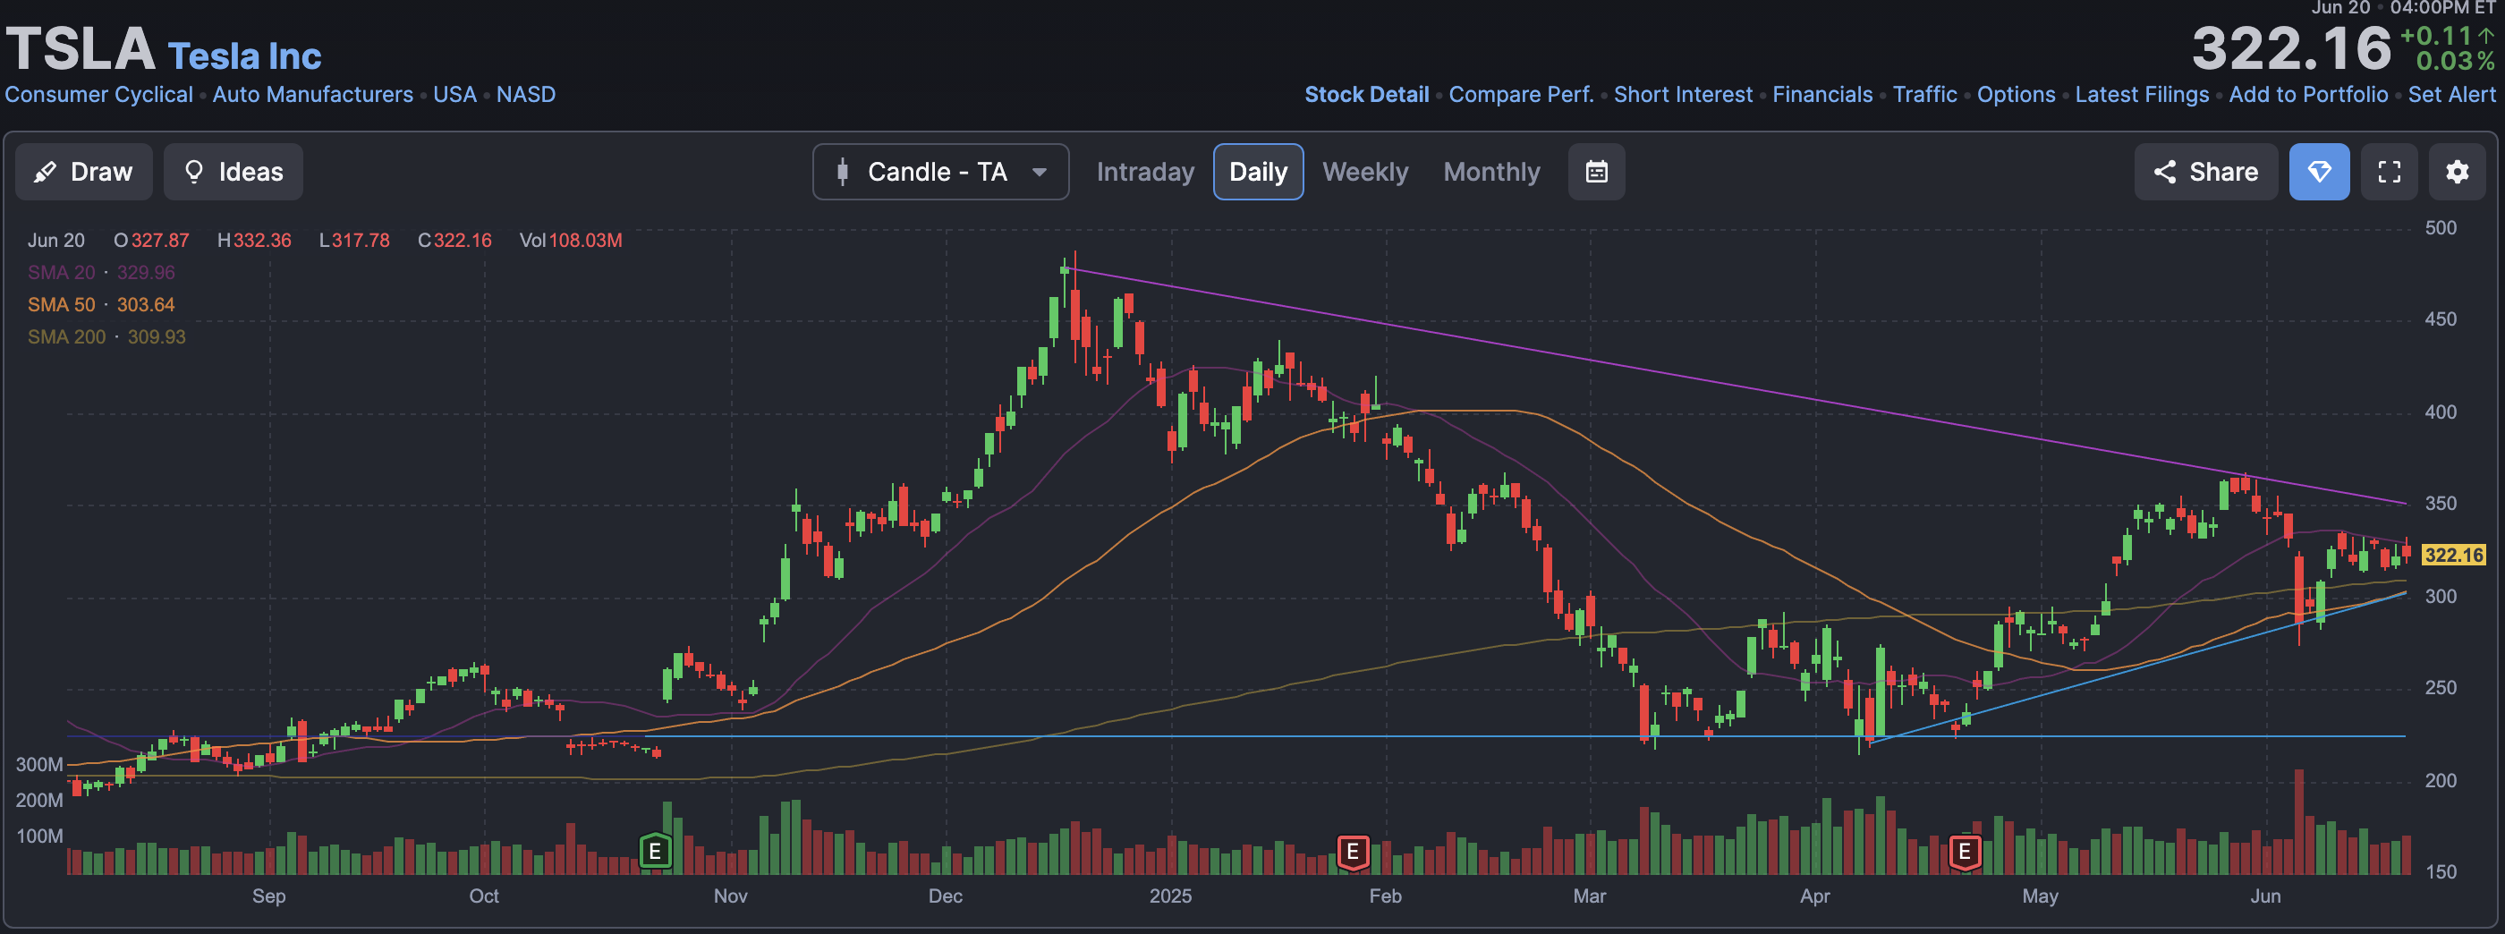Open Compare Perf. link
Viewport: 2505px width, 934px height.
[1521, 94]
